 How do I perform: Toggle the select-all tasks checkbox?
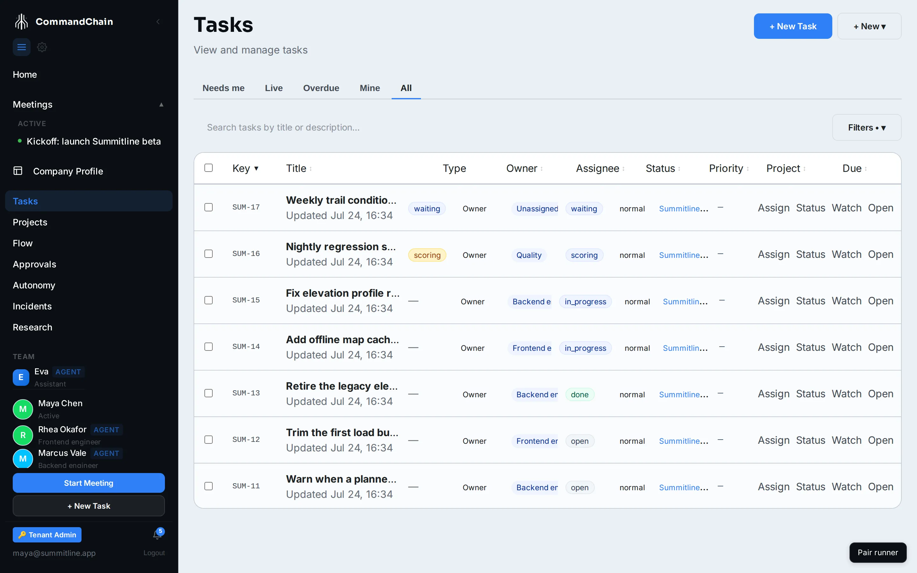click(x=209, y=167)
